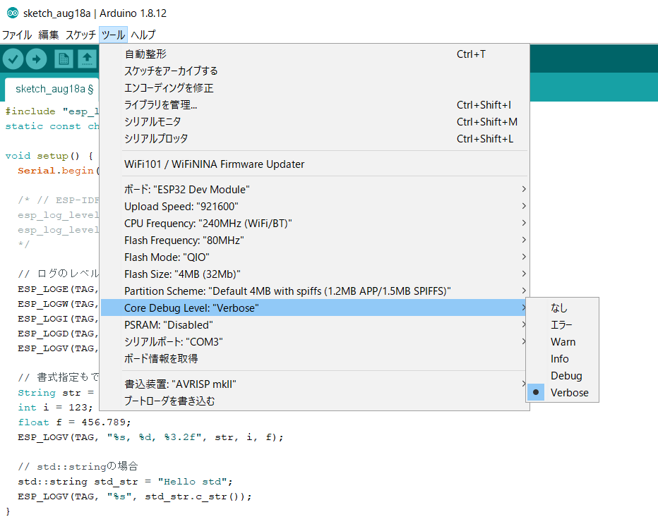Switch to the sketch_aug18a tab
This screenshot has width=658, height=524.
[x=50, y=89]
